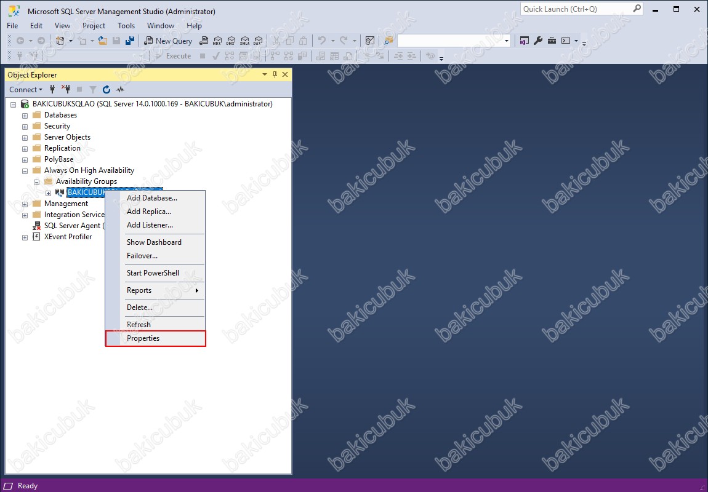Select Start PowerShell in context menu

tap(155, 273)
